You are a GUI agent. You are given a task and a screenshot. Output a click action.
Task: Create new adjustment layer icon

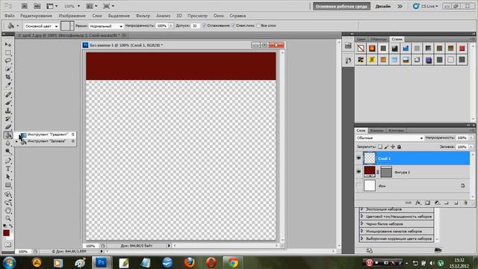(x=437, y=202)
